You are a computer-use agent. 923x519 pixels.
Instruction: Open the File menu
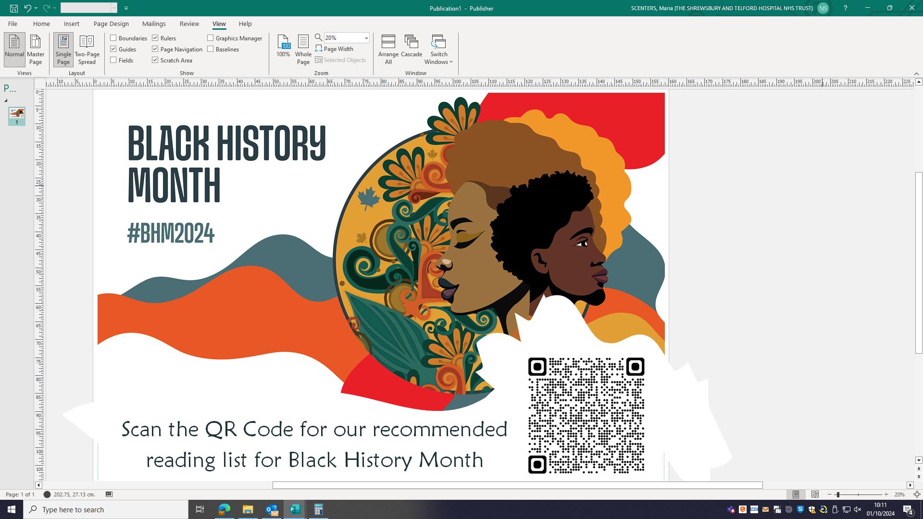pyautogui.click(x=12, y=24)
